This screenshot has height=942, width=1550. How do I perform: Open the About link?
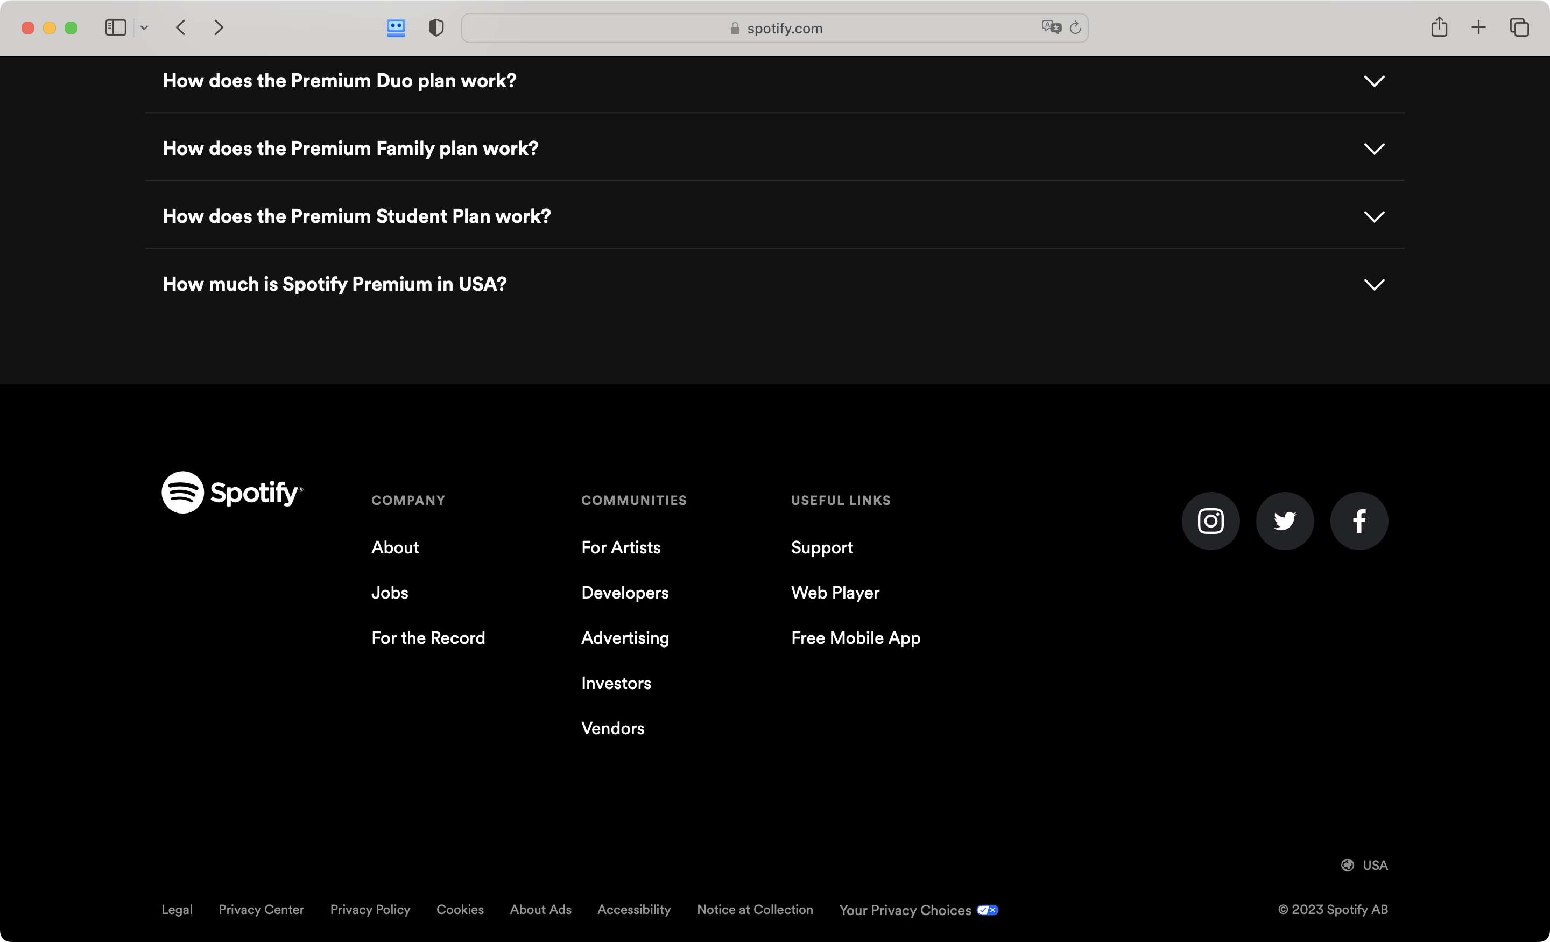coord(395,547)
